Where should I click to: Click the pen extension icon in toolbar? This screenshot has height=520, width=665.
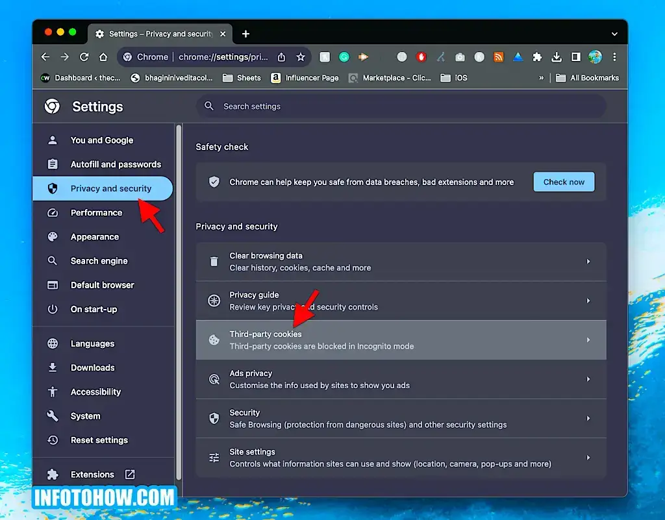pos(441,56)
